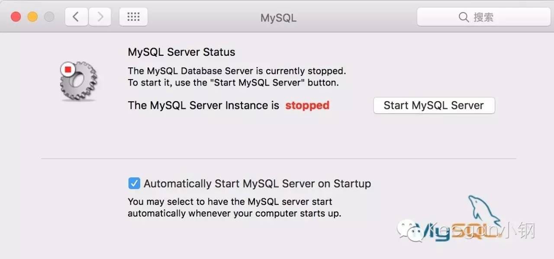Click the MySQL gear status icon
Screen dimensions: 554x259
click(x=79, y=81)
